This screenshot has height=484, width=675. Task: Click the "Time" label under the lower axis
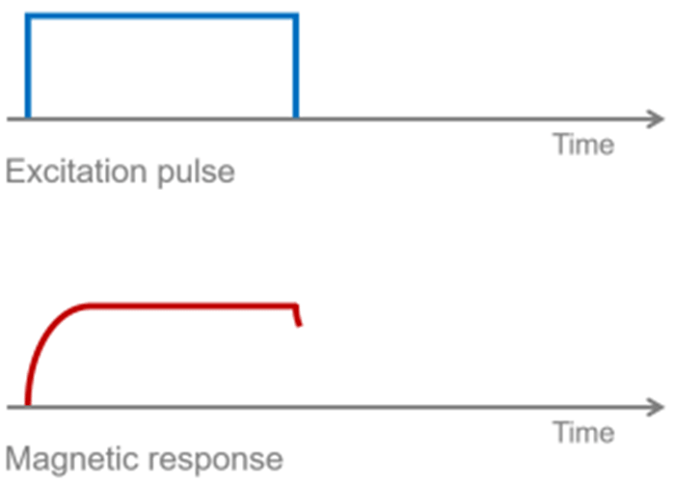pyautogui.click(x=583, y=432)
